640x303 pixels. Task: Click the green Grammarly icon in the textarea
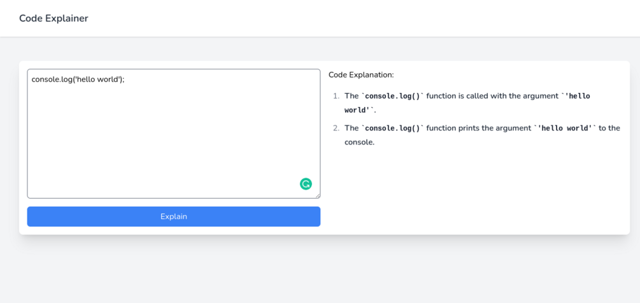(x=306, y=184)
